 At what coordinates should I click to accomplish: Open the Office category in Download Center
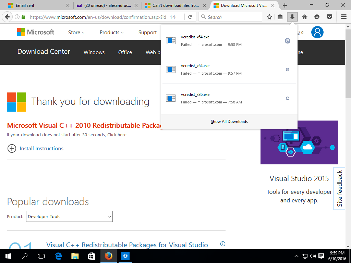[x=125, y=52]
